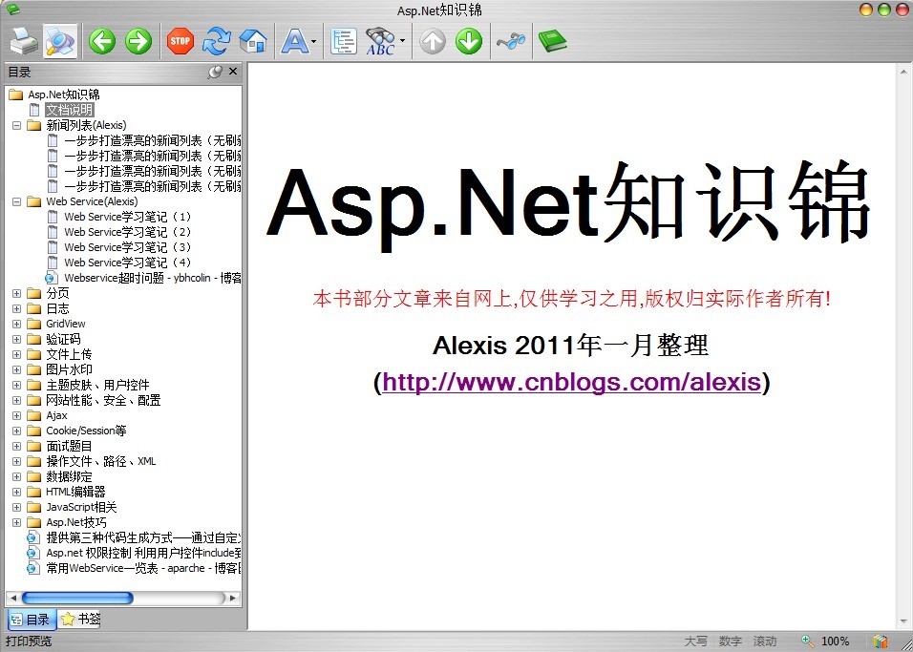Expand the 日志 folder

[x=17, y=308]
